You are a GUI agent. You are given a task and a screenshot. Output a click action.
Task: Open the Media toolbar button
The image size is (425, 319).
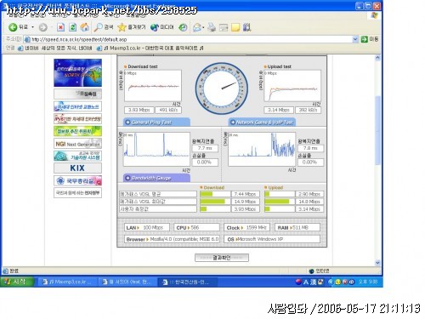point(161,27)
